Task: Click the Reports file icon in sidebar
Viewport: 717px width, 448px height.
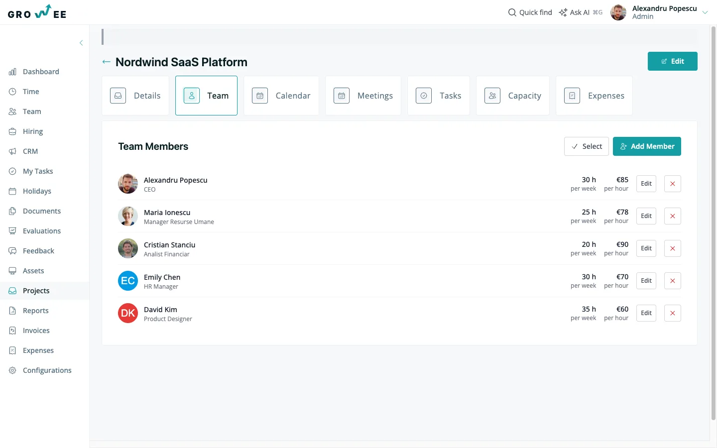Action: [x=12, y=311]
